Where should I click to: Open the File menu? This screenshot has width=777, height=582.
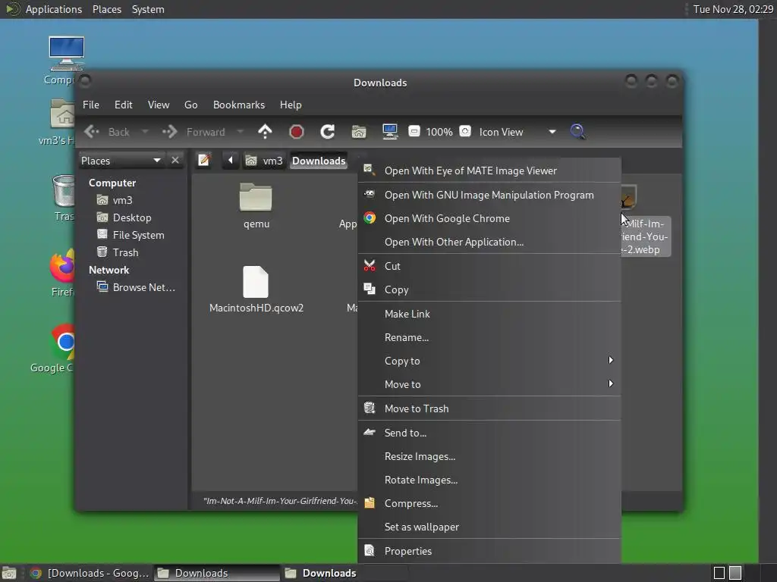pos(91,105)
